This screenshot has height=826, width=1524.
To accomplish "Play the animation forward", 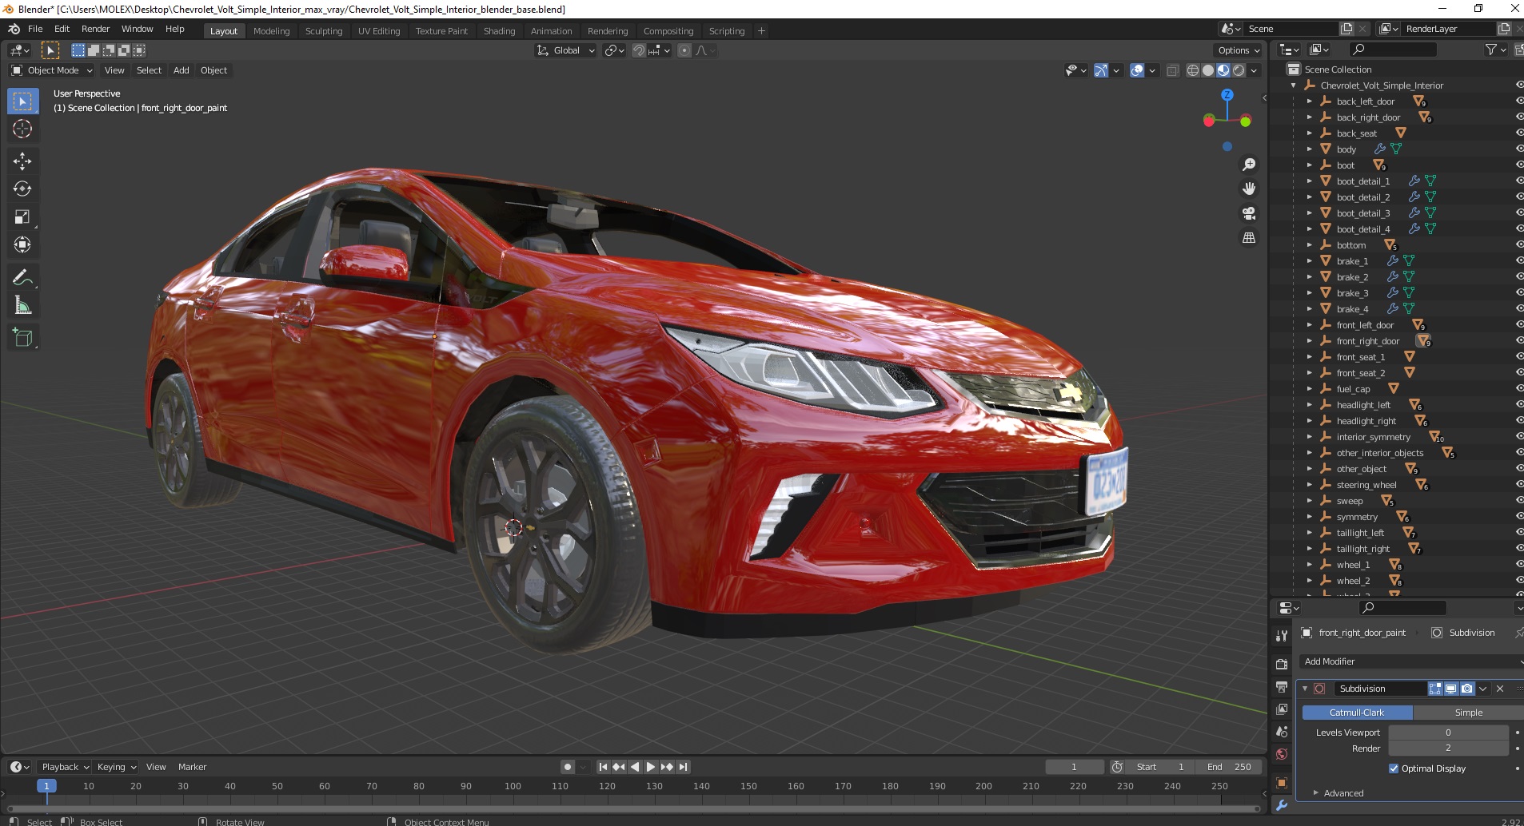I will [651, 767].
